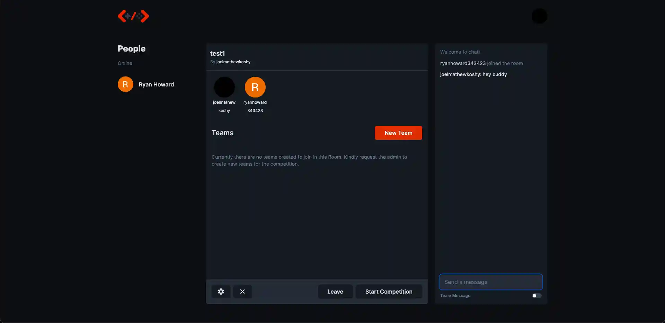Open the profile avatar in top right
Screen dimensions: 665x323
(x=539, y=16)
